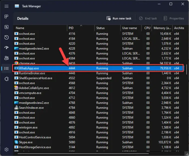
Task: Click the Suspended status cell
Action: click(104, 78)
